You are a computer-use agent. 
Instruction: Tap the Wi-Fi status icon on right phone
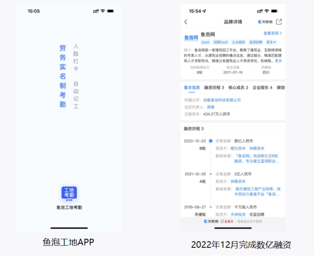[x=266, y=11]
